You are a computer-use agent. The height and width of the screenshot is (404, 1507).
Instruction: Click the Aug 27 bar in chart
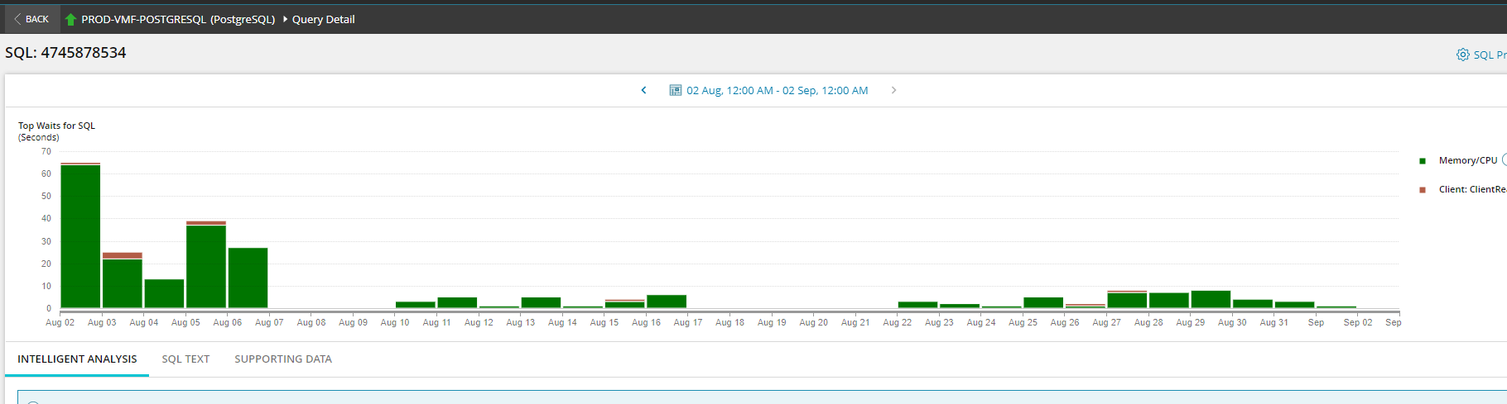click(1127, 300)
